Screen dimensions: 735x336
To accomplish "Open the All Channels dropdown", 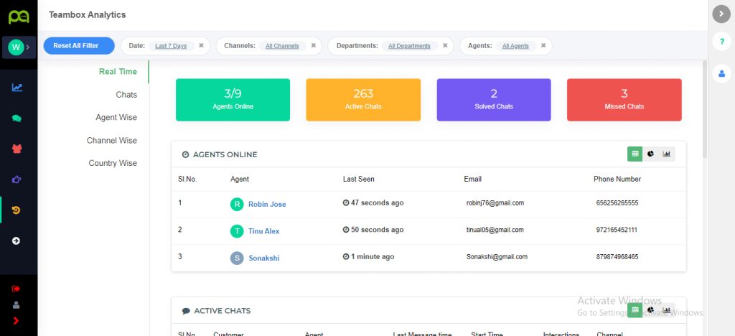I will (282, 46).
